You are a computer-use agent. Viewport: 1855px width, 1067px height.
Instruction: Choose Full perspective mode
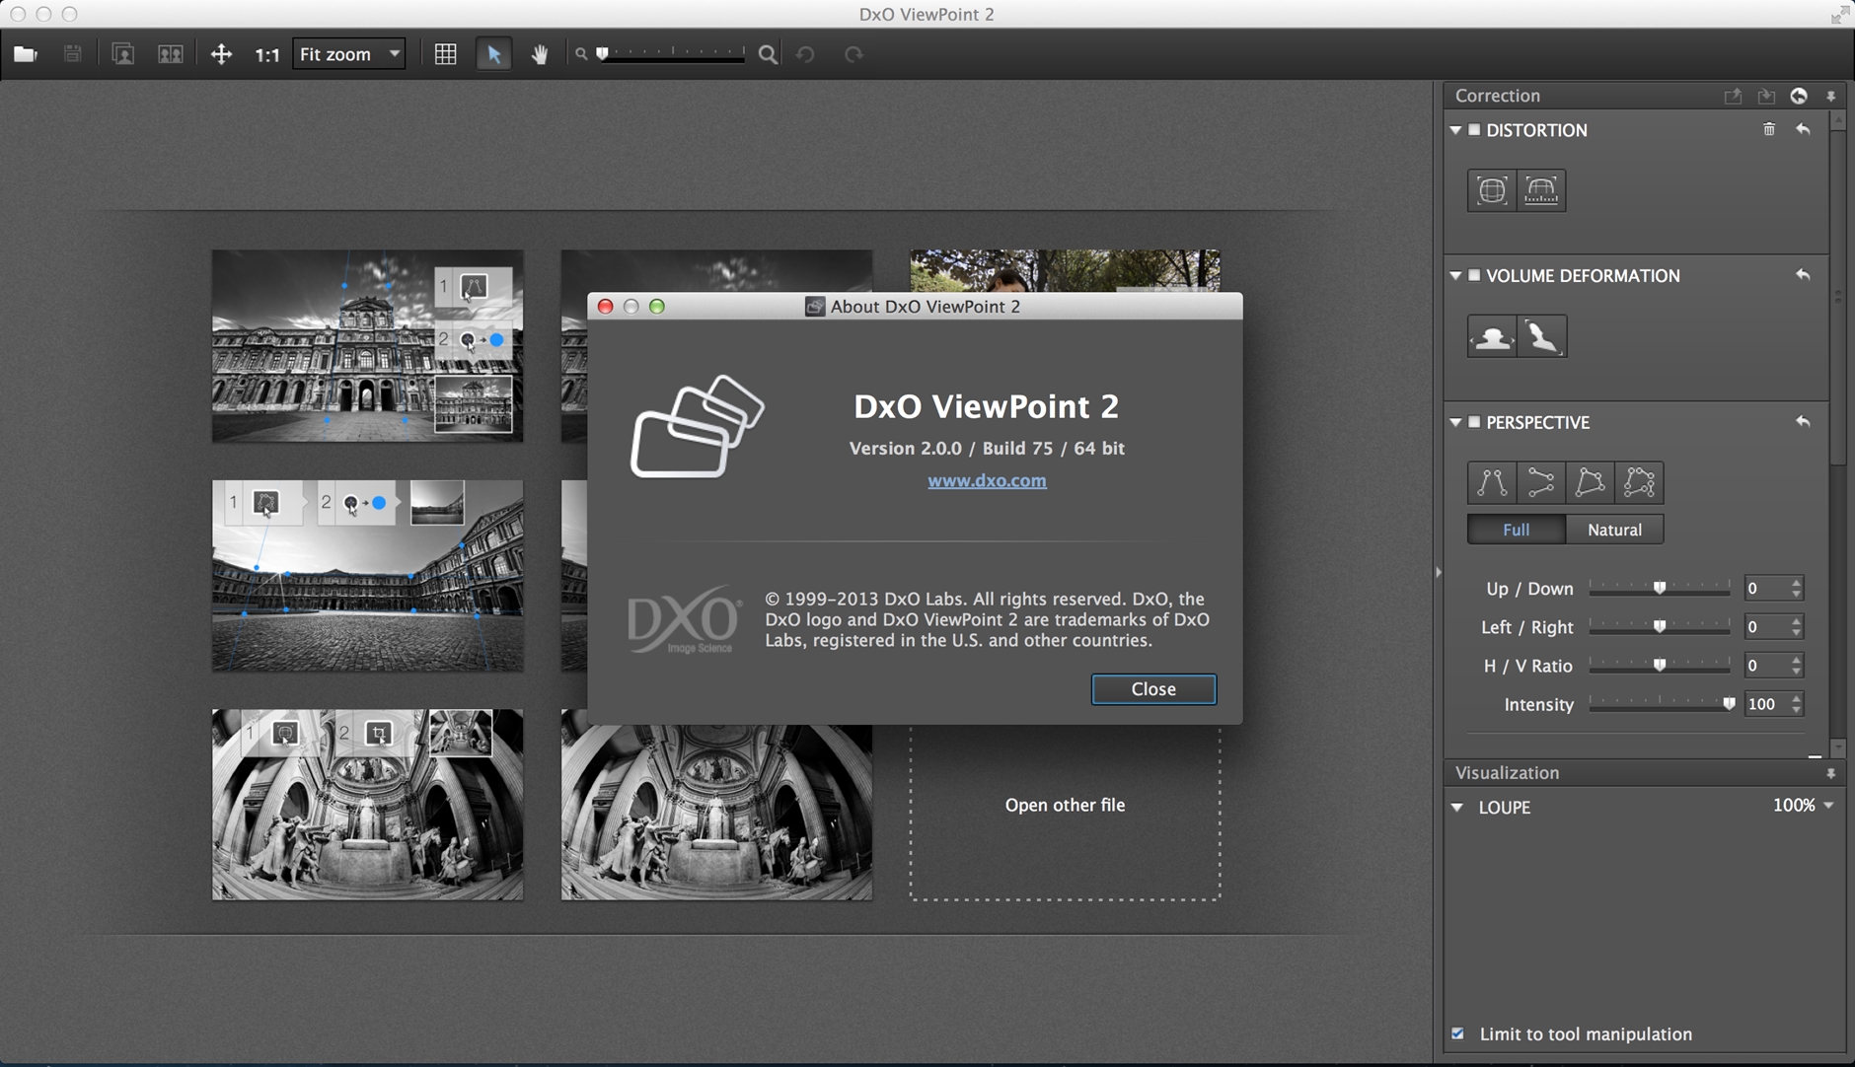pyautogui.click(x=1517, y=530)
